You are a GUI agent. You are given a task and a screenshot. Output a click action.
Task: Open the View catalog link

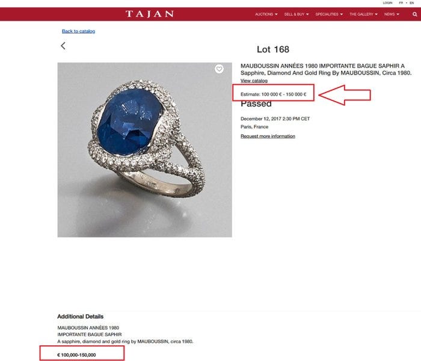(254, 81)
